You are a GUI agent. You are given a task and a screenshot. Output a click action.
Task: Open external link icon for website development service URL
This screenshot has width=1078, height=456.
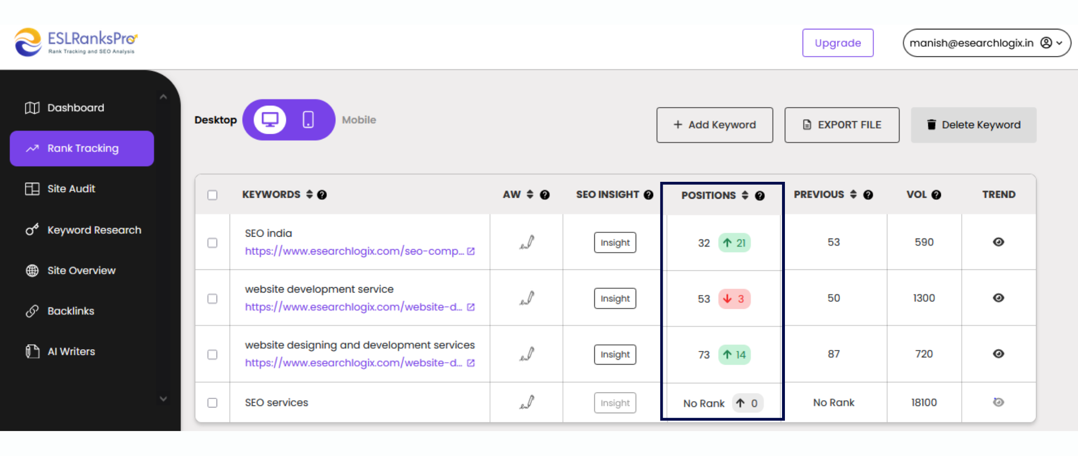(471, 307)
